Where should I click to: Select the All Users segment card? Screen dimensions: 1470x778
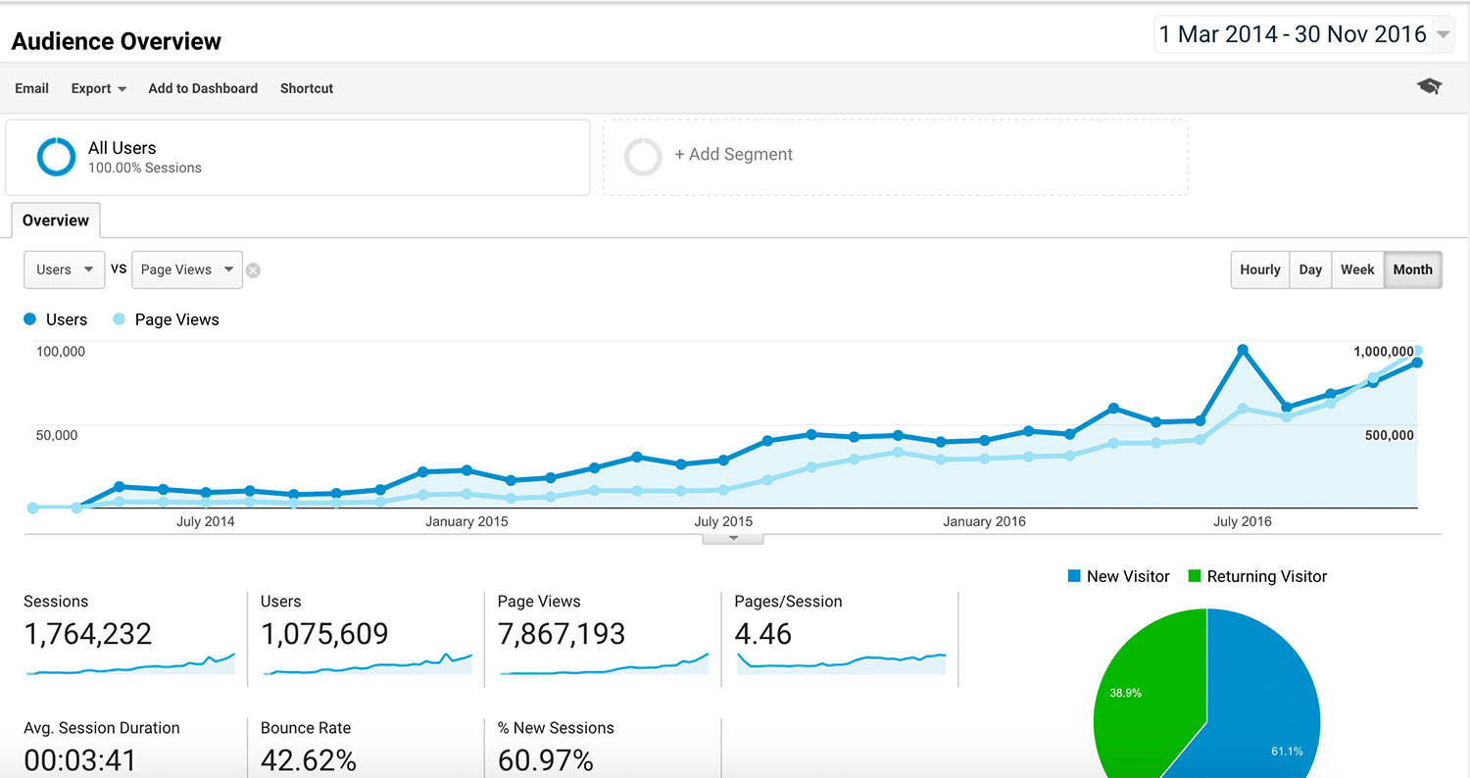tap(298, 157)
